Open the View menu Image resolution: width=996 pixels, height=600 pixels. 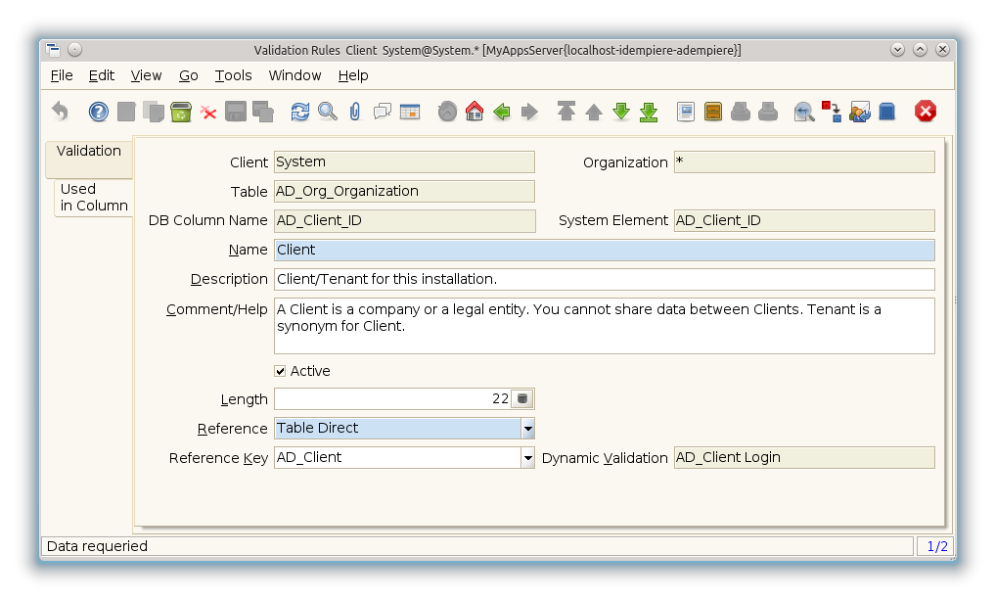coord(146,75)
